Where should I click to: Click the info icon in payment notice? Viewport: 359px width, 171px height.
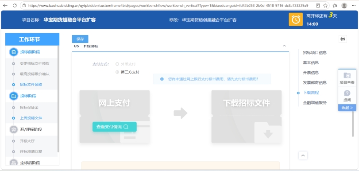pyautogui.click(x=162, y=79)
